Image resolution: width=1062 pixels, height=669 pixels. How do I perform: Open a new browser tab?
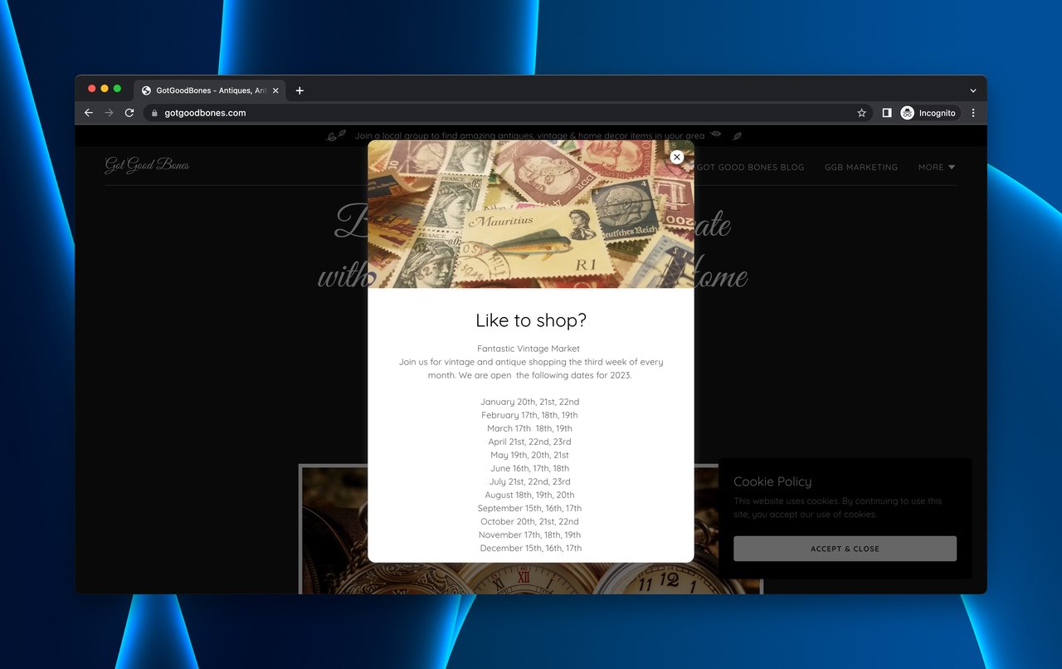[300, 90]
